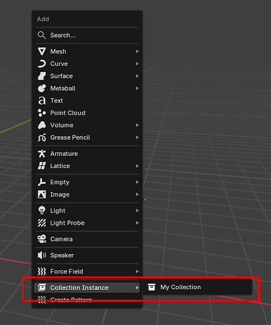Viewport: 271px width, 325px height.
Task: Click the Light bulb icon
Action: (42, 210)
